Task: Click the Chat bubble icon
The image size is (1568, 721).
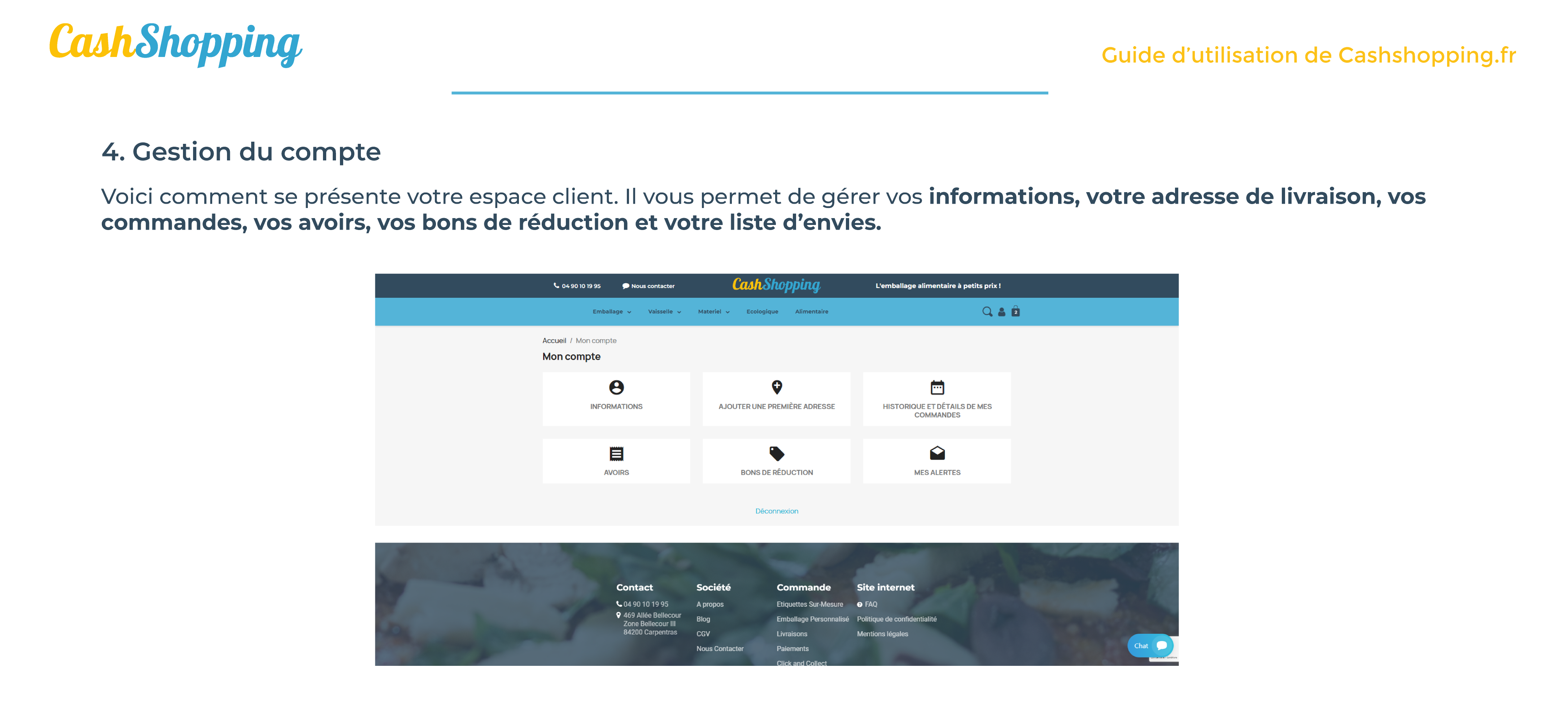Action: click(1161, 646)
